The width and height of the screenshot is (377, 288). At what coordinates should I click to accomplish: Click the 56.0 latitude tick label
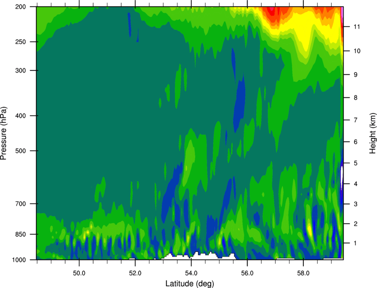pyautogui.click(x=247, y=273)
